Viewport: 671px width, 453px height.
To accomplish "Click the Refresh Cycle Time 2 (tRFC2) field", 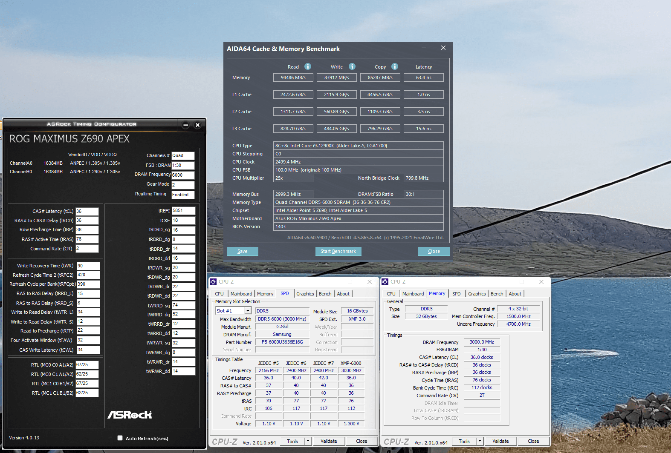I will [x=88, y=275].
